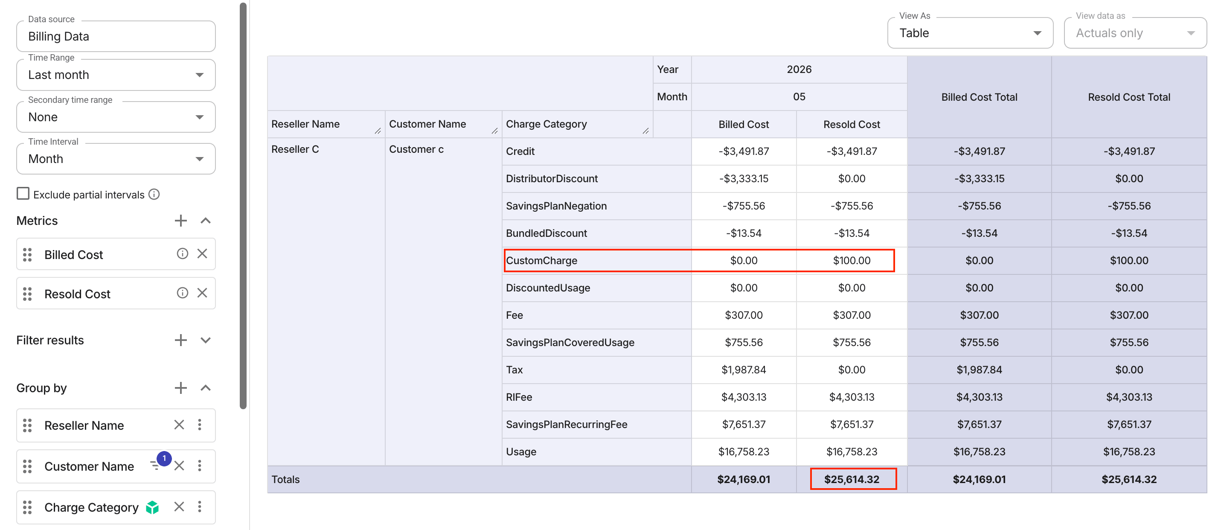Remove the Billed Cost metric
This screenshot has width=1221, height=530.
[x=202, y=253]
